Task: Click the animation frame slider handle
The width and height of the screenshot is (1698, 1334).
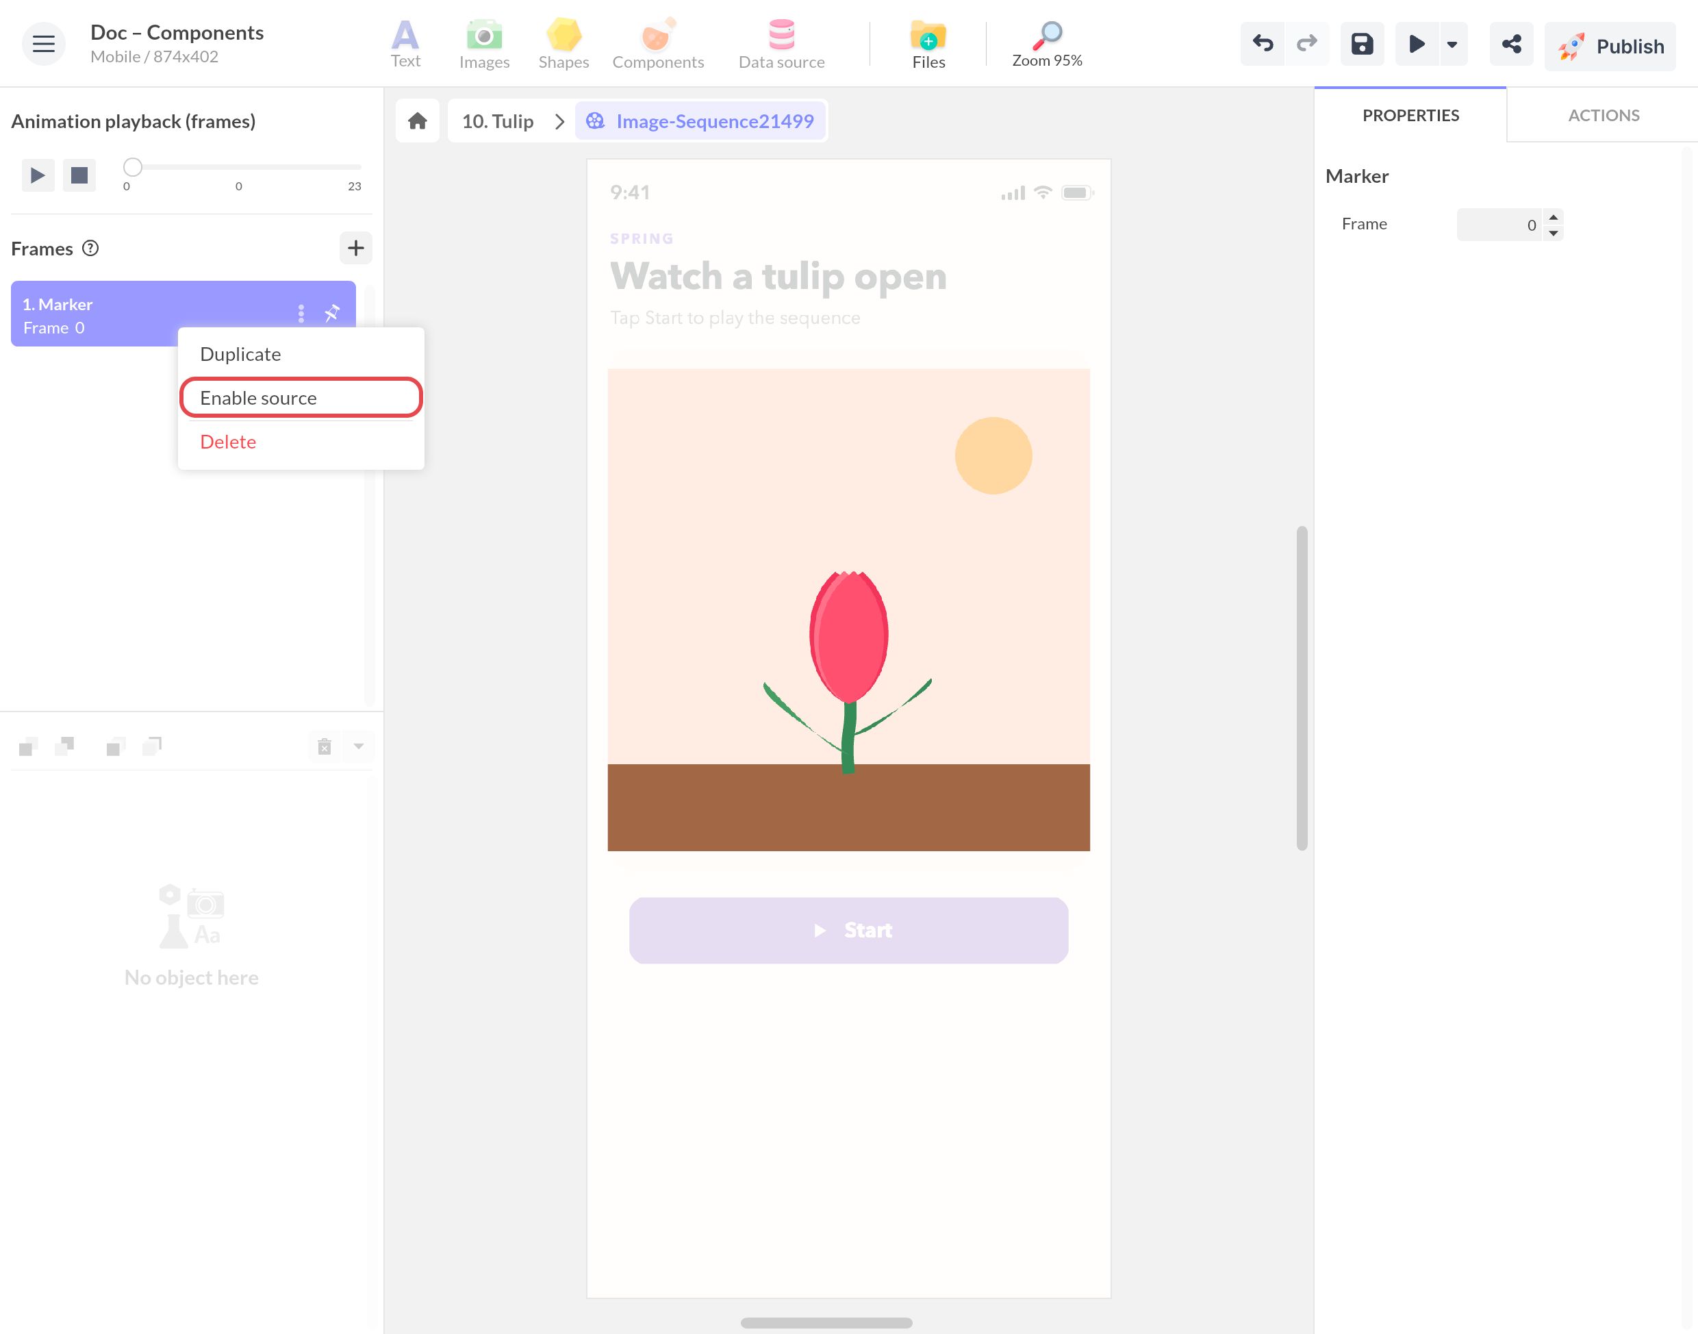Action: (133, 166)
